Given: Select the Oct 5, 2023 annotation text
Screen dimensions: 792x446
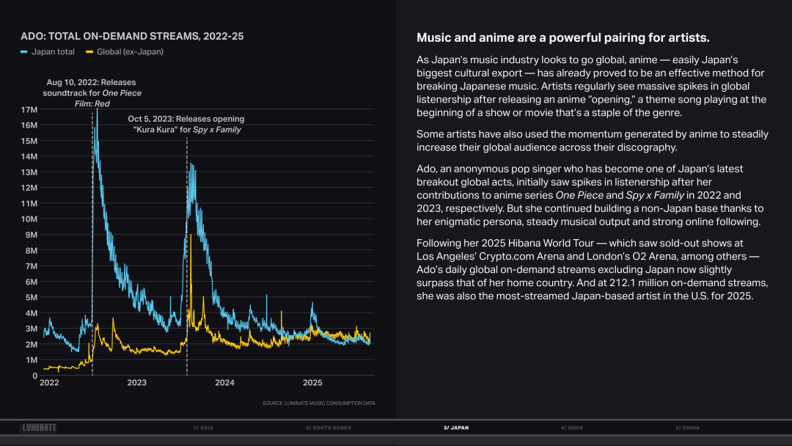Looking at the screenshot, I should (186, 124).
